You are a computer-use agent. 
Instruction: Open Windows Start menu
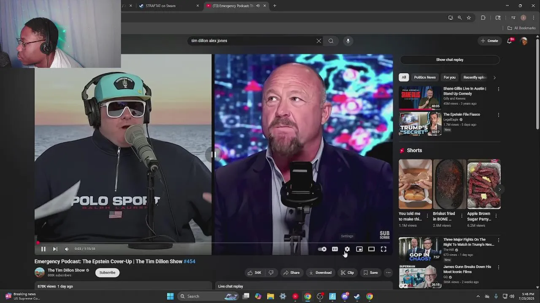(x=170, y=296)
